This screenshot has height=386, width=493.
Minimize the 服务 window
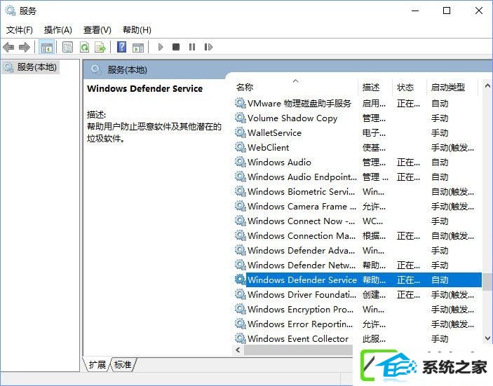[415, 11]
